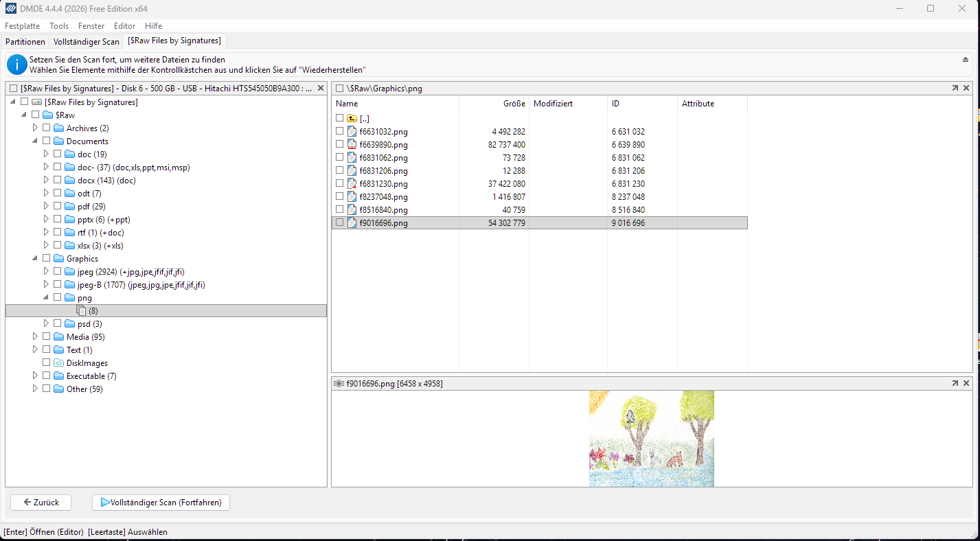980x541 pixels.
Task: Maximize the preview panel
Action: coord(955,383)
